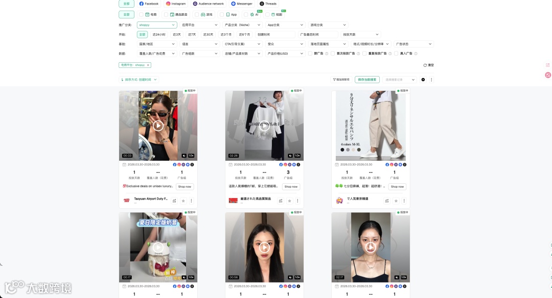Expand the CTA(引导文案) dropdown

click(242, 44)
